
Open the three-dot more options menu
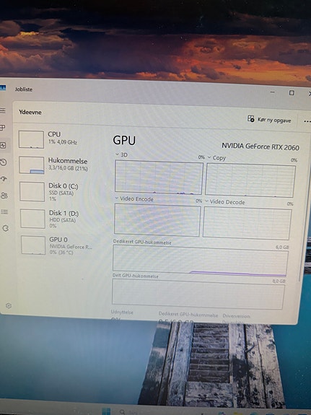tap(307, 121)
